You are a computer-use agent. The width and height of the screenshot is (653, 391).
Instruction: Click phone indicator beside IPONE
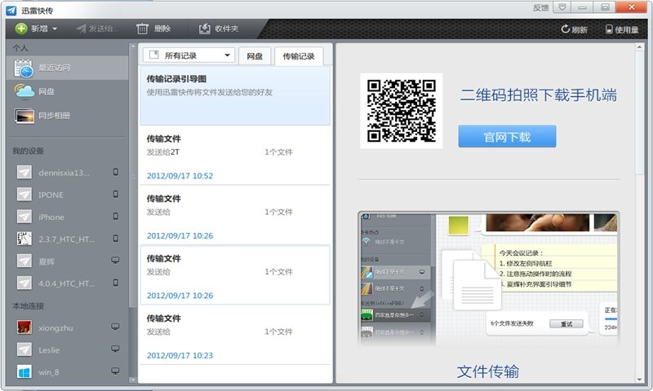116,194
